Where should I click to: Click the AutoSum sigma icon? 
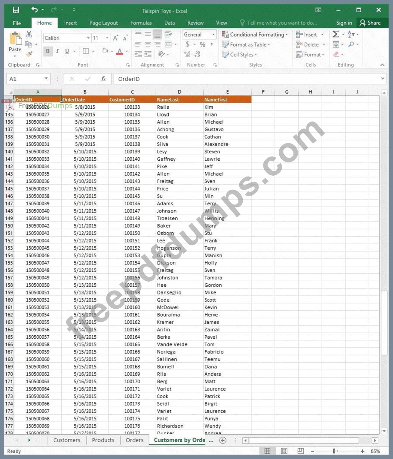[x=336, y=34]
